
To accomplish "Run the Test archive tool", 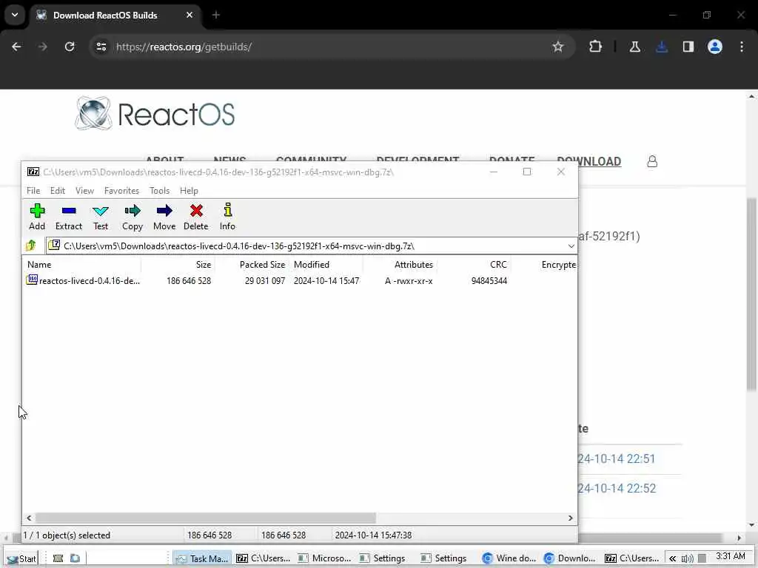I will (101, 217).
